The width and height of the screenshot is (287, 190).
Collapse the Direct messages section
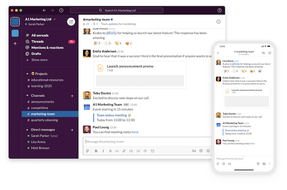tap(27, 130)
